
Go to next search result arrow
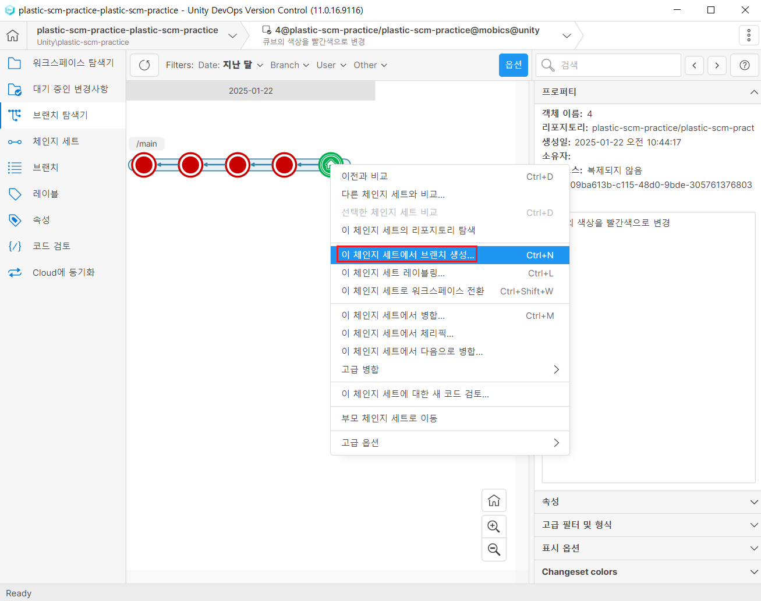(x=717, y=65)
